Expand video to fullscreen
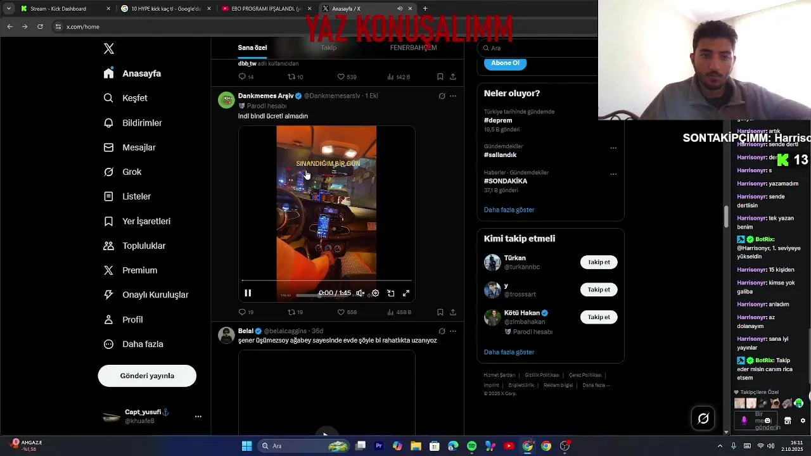This screenshot has height=456, width=811. click(406, 293)
